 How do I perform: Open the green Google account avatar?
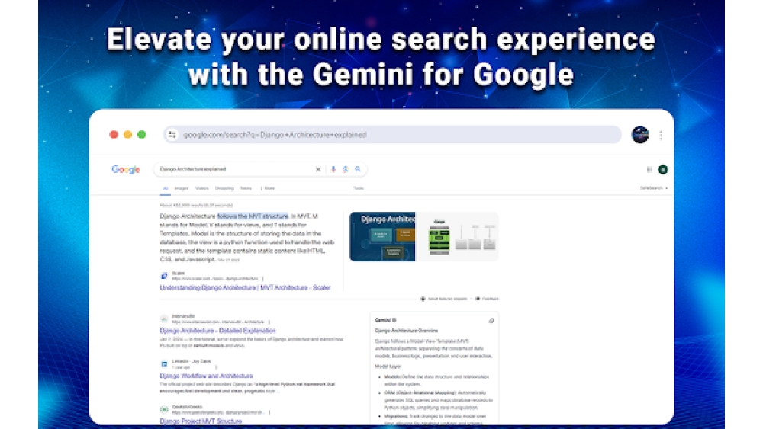click(x=663, y=170)
